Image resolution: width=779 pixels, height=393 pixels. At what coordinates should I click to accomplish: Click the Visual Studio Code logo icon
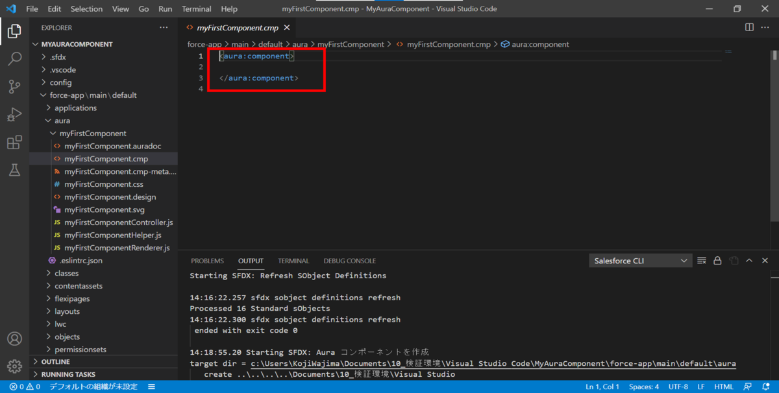[x=10, y=8]
